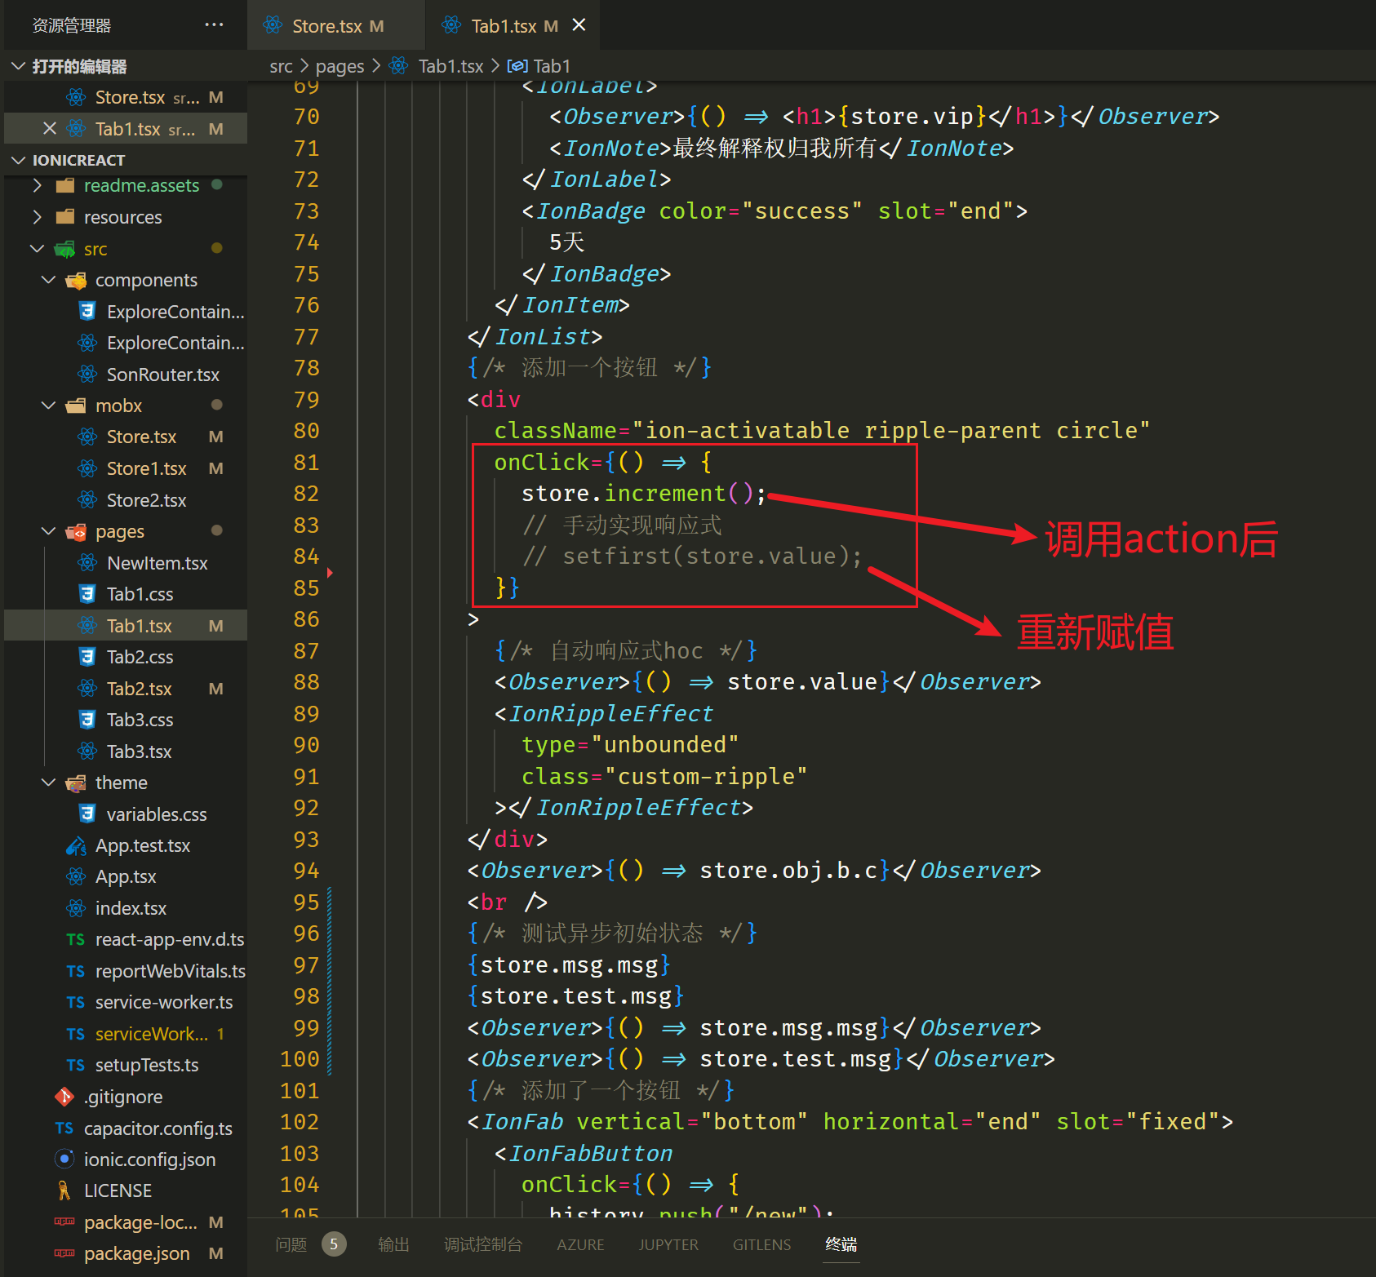Click the src breadcrumb segment
1376x1277 pixels.
click(281, 66)
